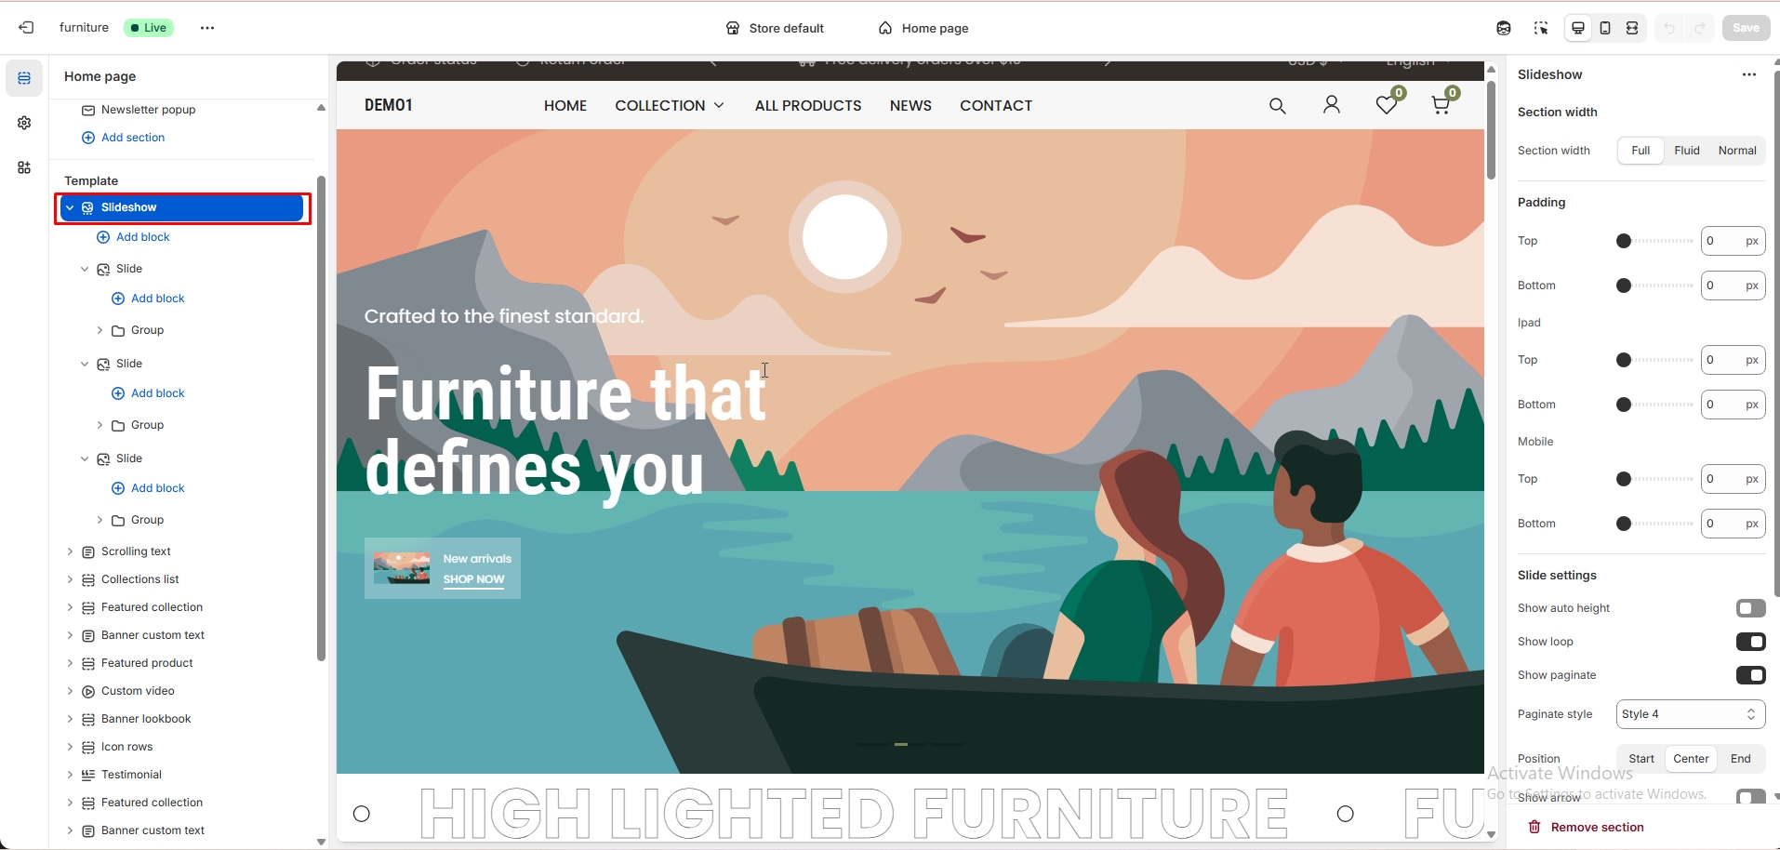Viewport: 1780px width, 850px height.
Task: Select the Fluid section width option
Action: (x=1687, y=151)
